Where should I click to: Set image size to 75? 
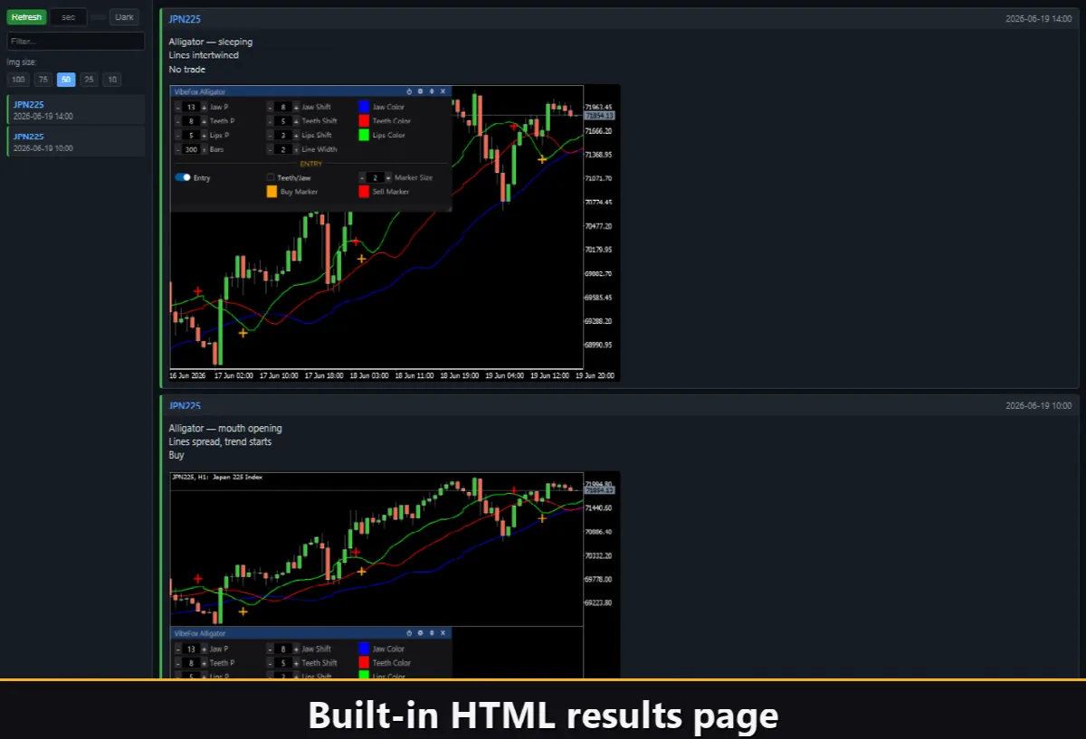(x=43, y=80)
